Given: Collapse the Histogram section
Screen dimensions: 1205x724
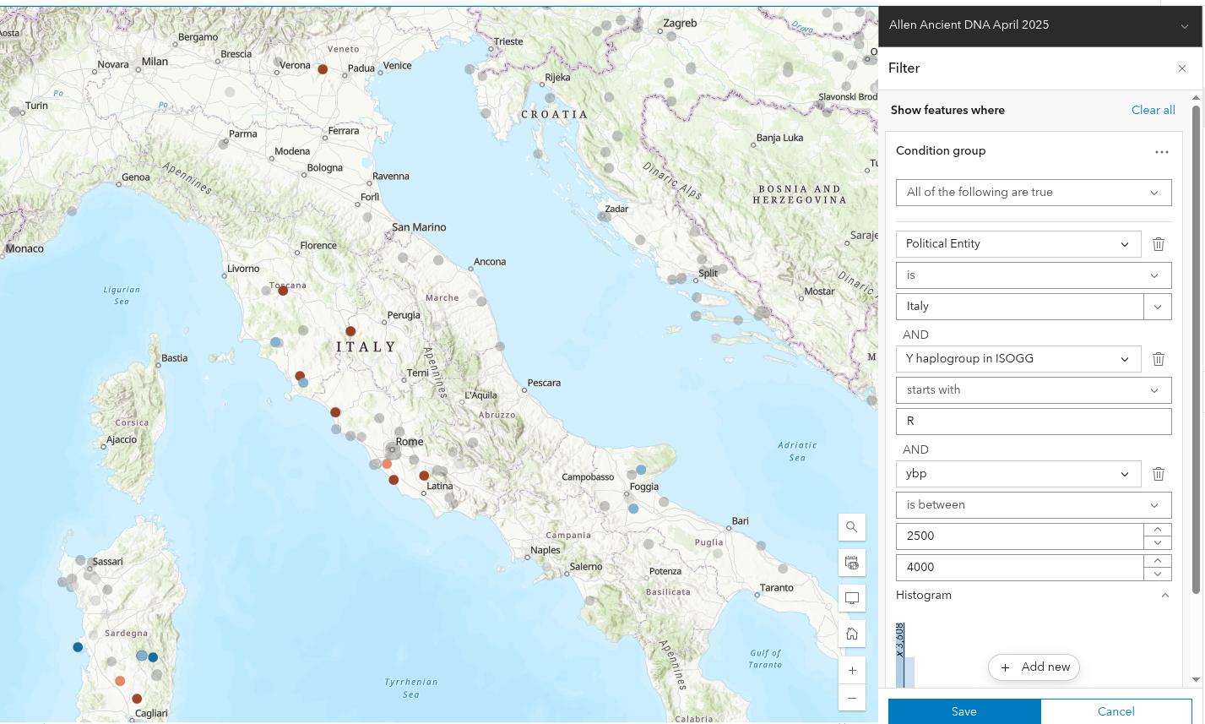Looking at the screenshot, I should [x=1165, y=596].
